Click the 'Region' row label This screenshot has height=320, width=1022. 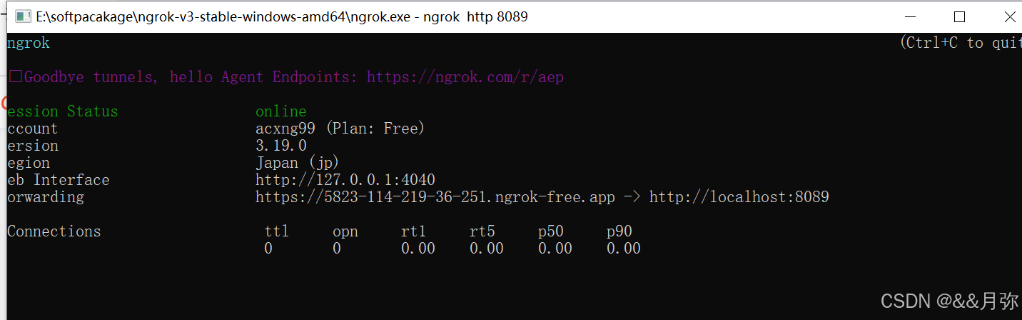(29, 163)
